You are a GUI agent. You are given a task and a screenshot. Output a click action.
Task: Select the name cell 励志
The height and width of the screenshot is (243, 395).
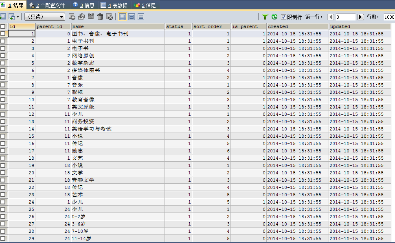pos(118,151)
